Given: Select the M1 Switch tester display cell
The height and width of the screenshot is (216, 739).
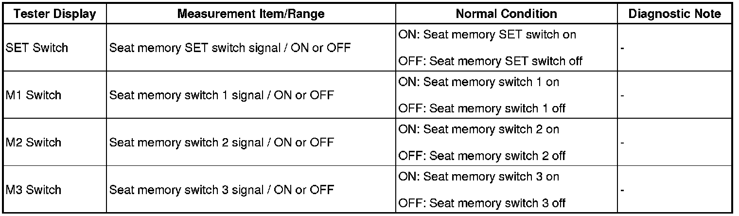Looking at the screenshot, I should 34,95.
